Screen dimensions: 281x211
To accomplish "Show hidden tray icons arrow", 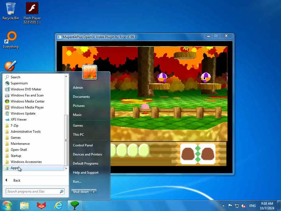I will point(223,206).
